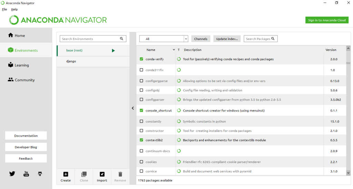Image resolution: width=353 pixels, height=189 pixels.
Task: Go to the Home tab
Action: pos(26,35)
